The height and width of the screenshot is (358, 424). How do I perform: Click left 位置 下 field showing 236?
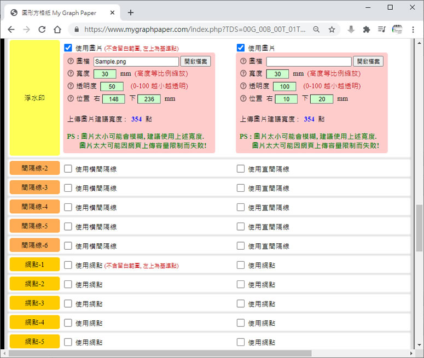(149, 99)
